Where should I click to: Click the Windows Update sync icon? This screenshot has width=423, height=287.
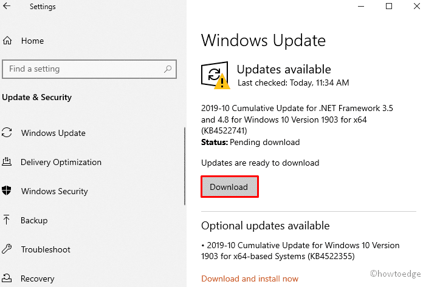pos(7,133)
